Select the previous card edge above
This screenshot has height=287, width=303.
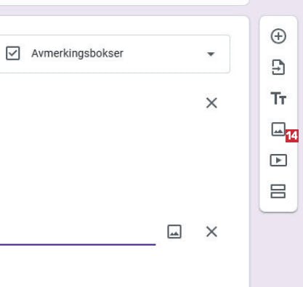124,2
